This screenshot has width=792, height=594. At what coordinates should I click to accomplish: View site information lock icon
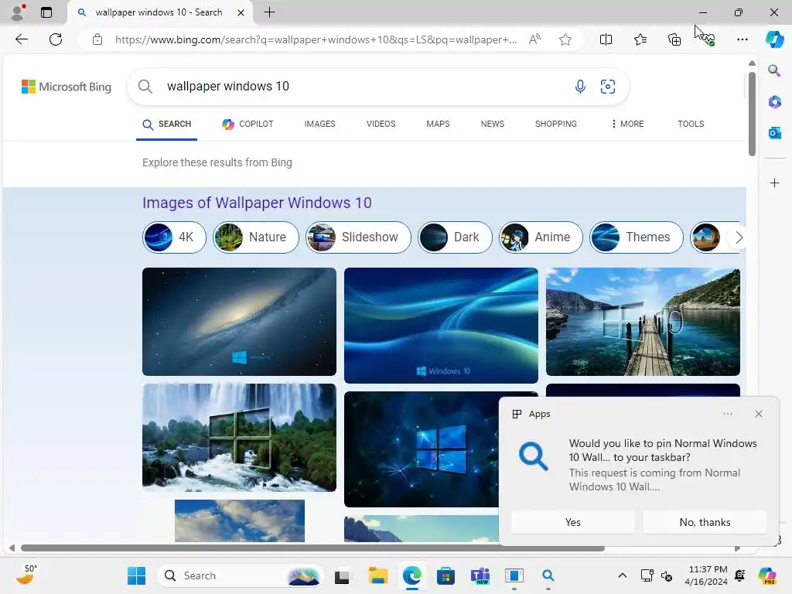(97, 39)
